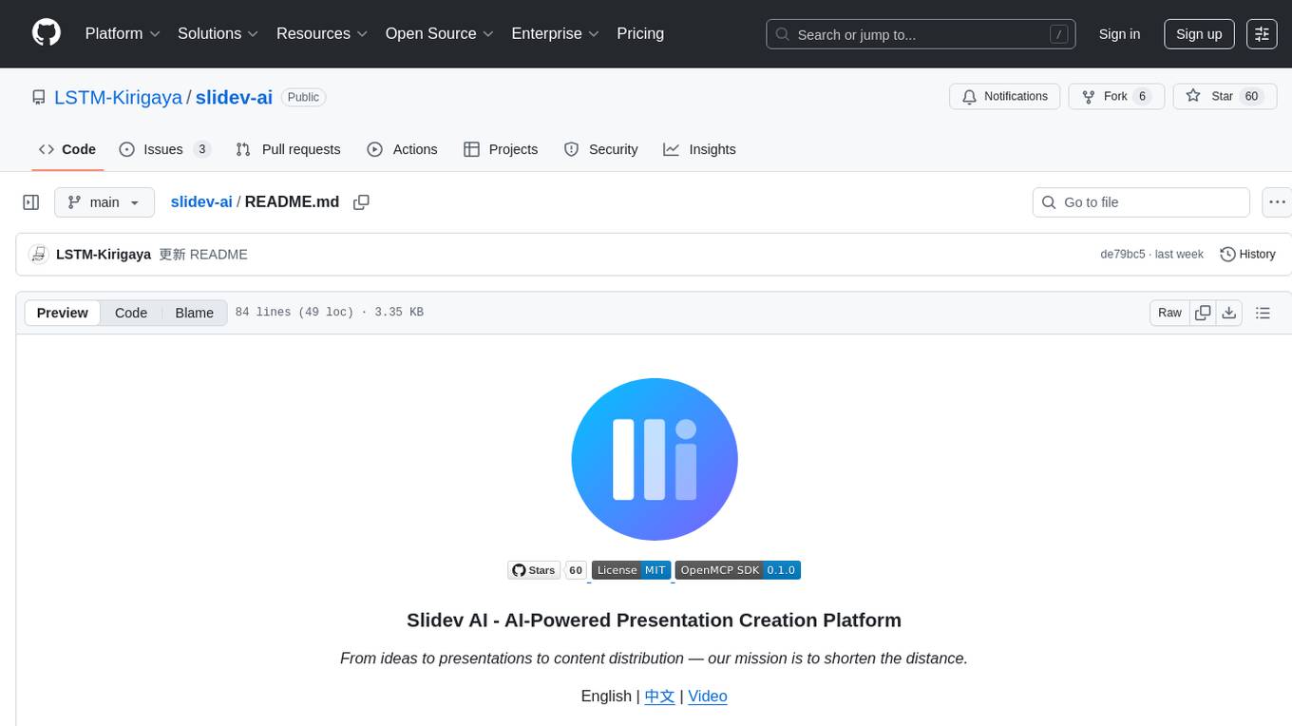The height and width of the screenshot is (726, 1292).
Task: View file History
Action: click(1247, 254)
